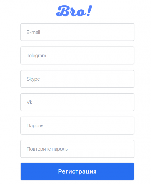Click the Пароль placeholder text

(x=35, y=126)
